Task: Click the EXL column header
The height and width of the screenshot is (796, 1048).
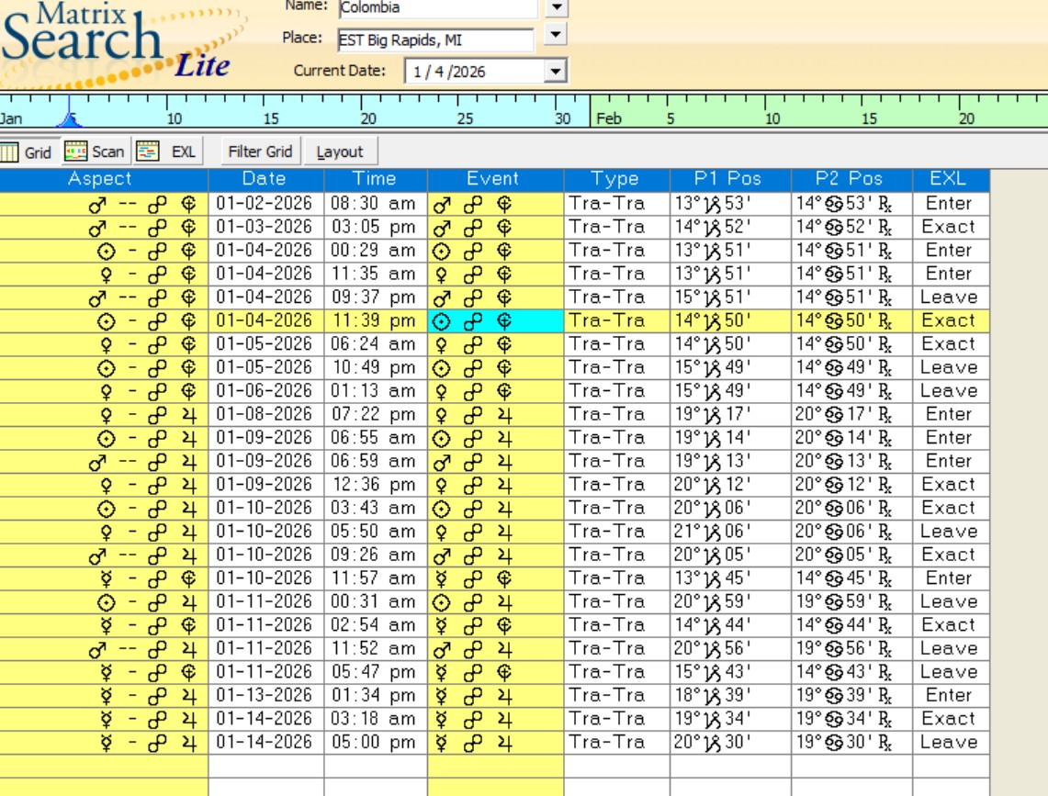Action: [948, 179]
